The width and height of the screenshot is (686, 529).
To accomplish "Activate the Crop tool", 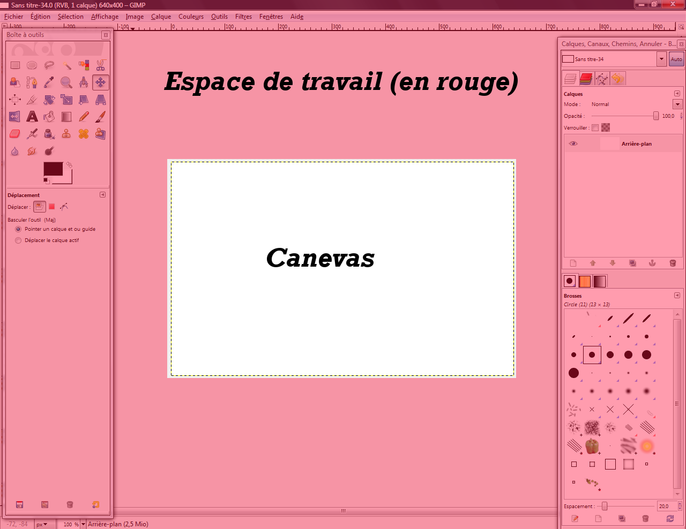I will click(32, 100).
